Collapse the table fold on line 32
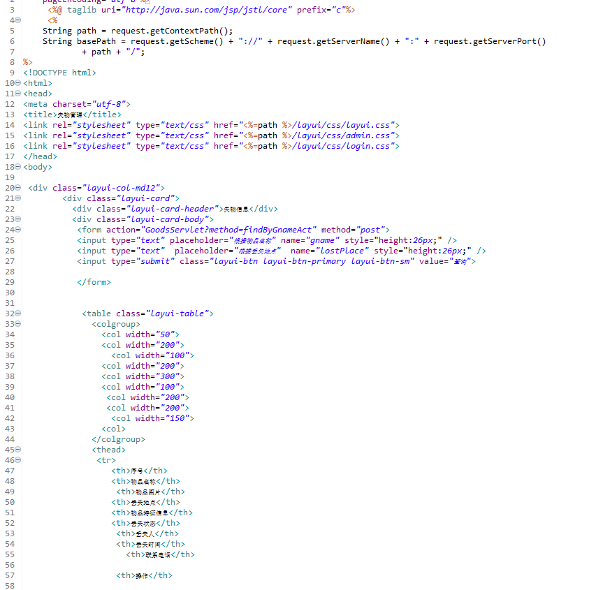 17,314
